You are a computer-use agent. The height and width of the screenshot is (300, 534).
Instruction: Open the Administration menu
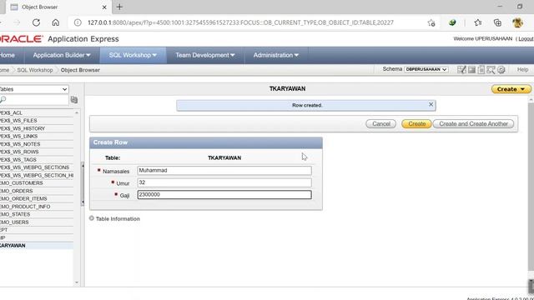[x=276, y=55]
